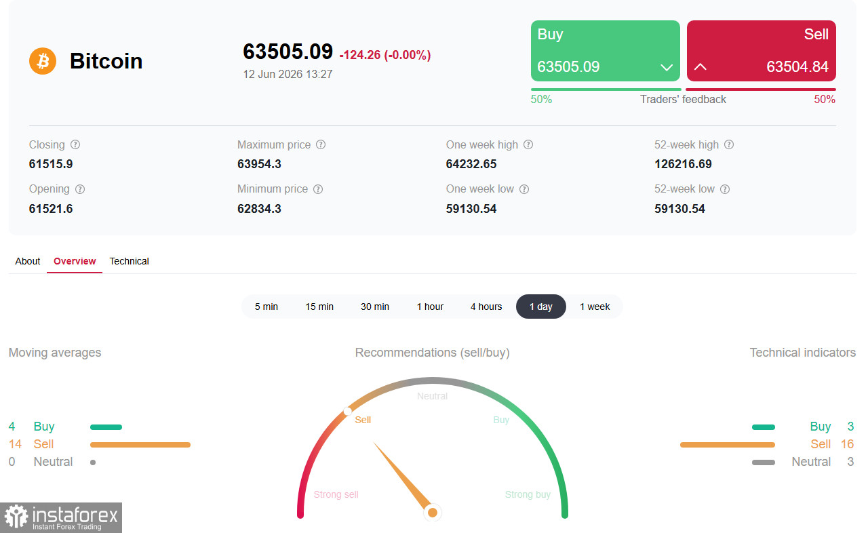Click the Neutral label atop the gauge
This screenshot has height=533, width=868.
433,396
